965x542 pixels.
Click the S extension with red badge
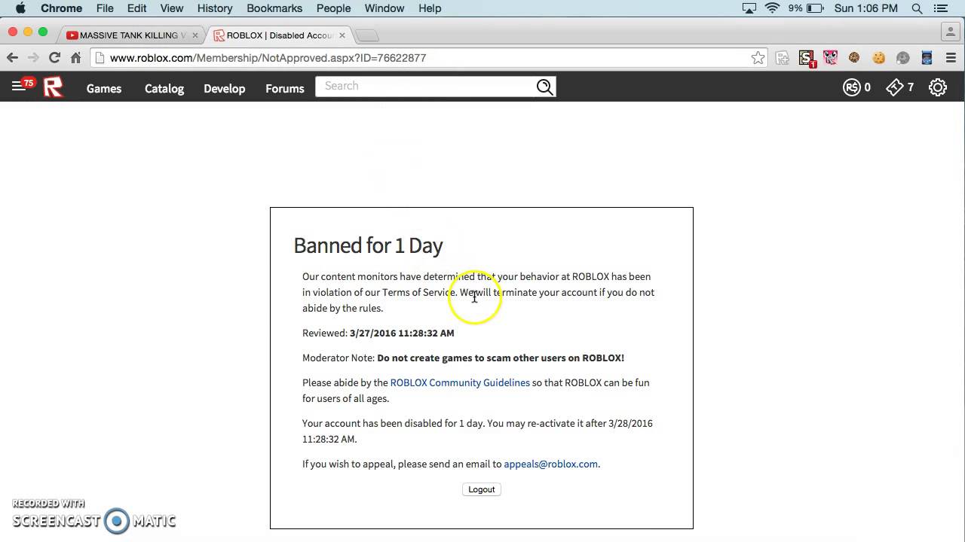(807, 58)
